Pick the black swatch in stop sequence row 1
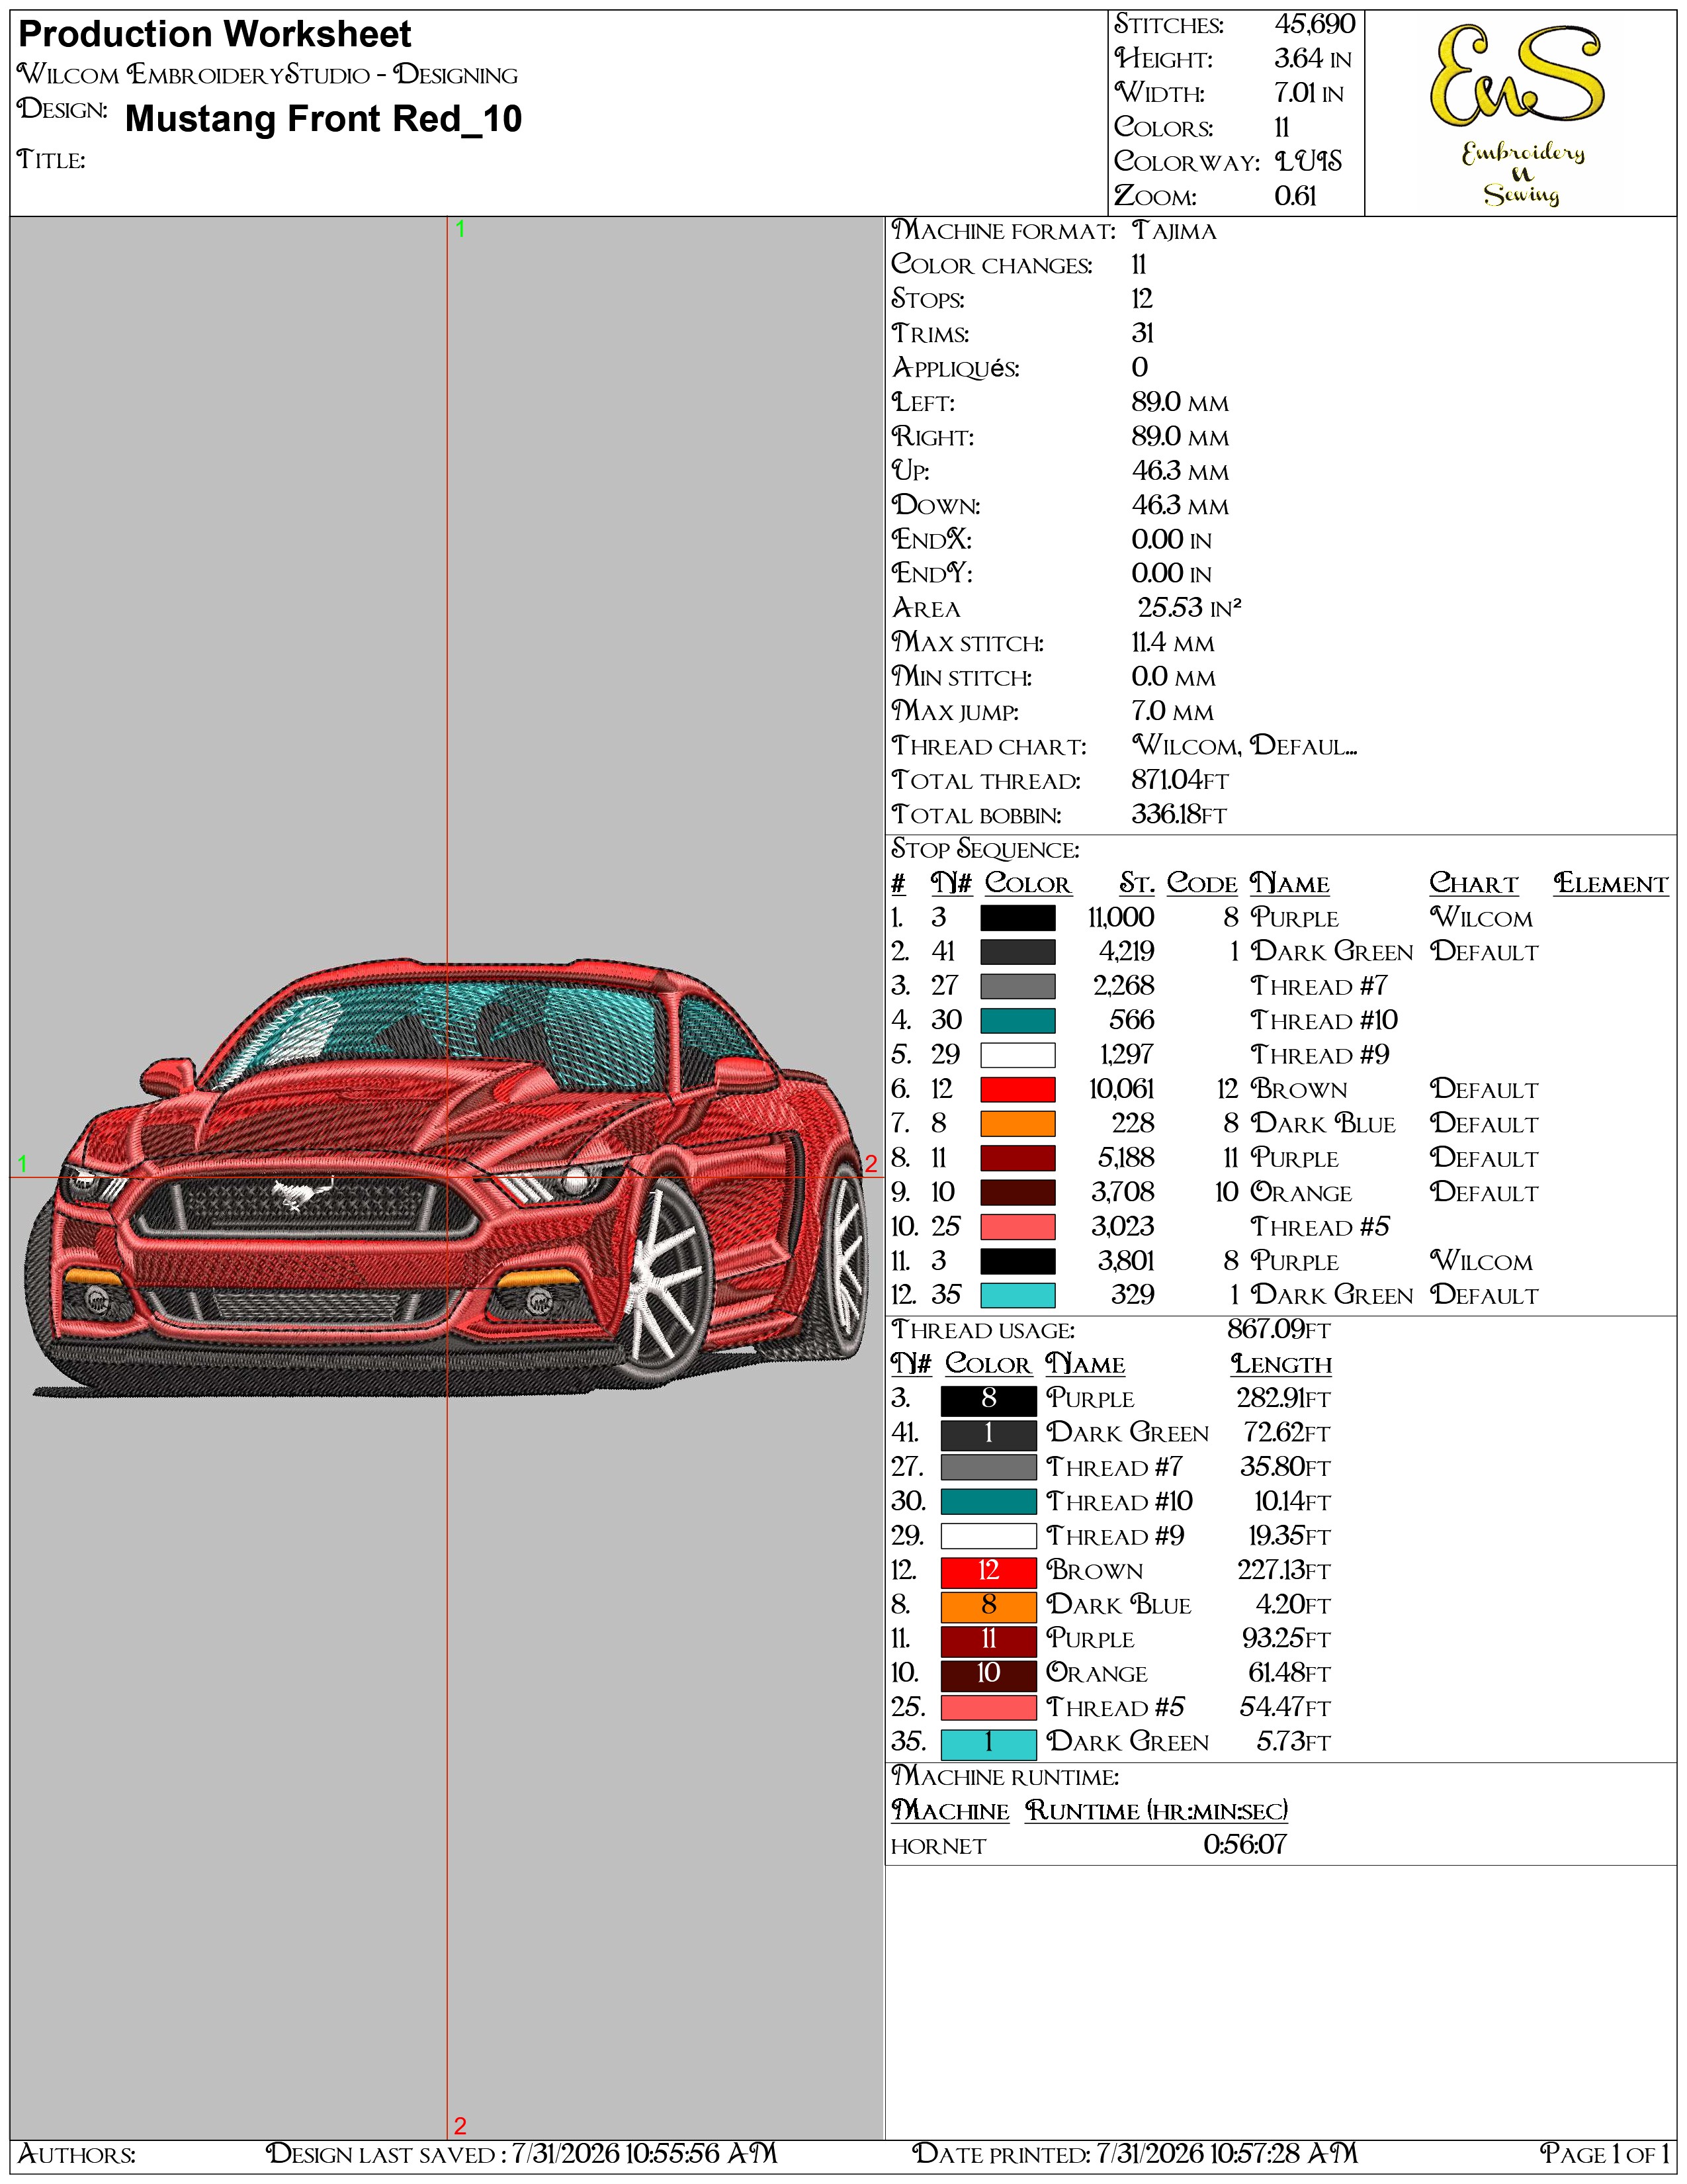1687x2184 pixels. click(x=1017, y=918)
